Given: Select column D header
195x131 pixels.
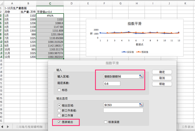Looking at the screenshot, I should 71,4.
